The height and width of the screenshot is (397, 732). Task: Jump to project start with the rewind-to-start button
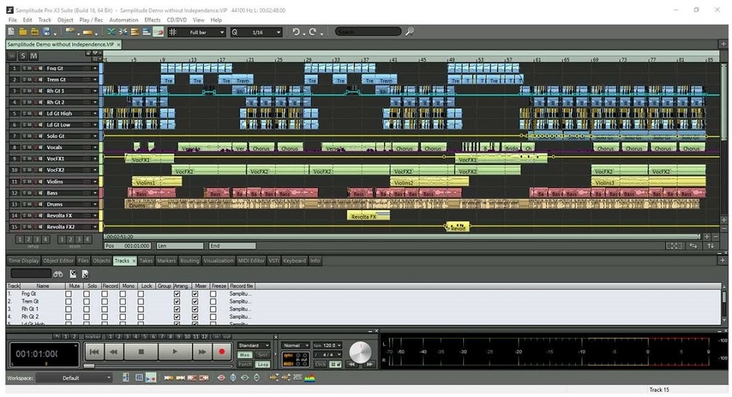tap(94, 352)
